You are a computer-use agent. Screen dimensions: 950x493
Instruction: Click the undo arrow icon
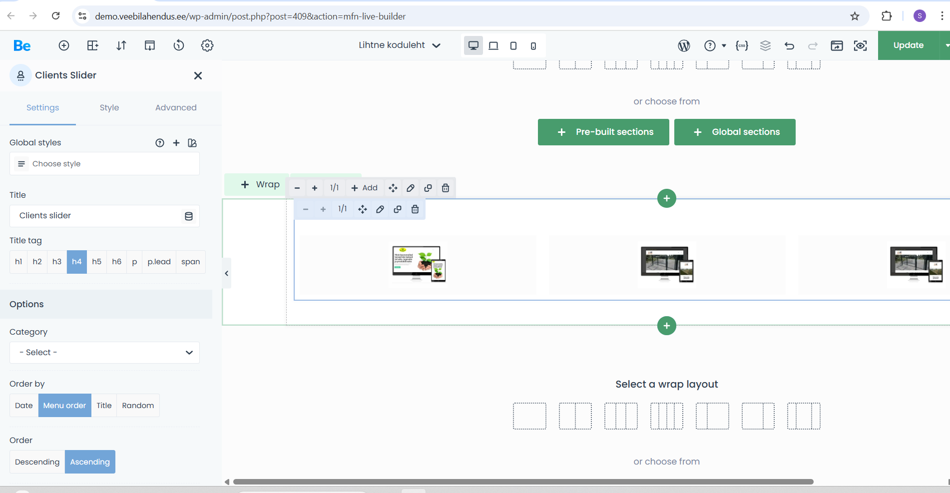[789, 45]
